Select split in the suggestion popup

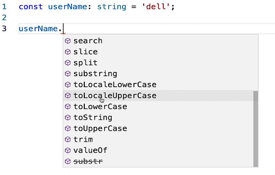point(85,63)
